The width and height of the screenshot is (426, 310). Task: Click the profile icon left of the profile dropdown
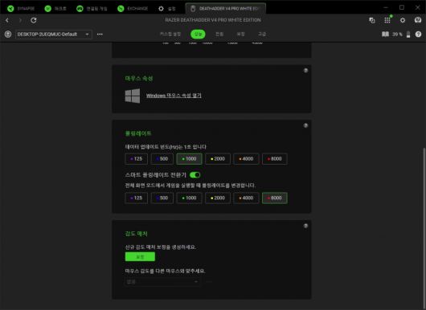pos(8,35)
